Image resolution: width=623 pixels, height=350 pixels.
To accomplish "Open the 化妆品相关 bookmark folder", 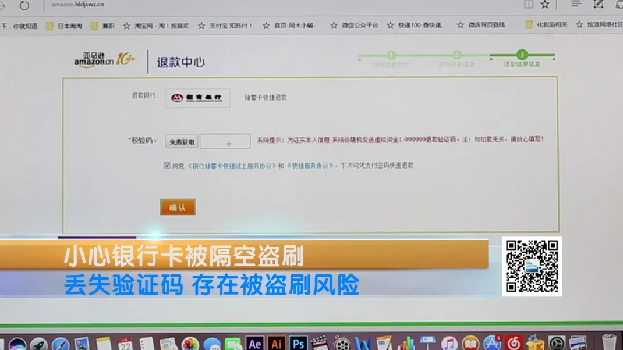I will 546,25.
